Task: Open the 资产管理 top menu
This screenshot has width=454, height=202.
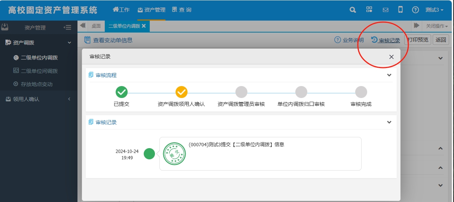Action: pyautogui.click(x=151, y=10)
